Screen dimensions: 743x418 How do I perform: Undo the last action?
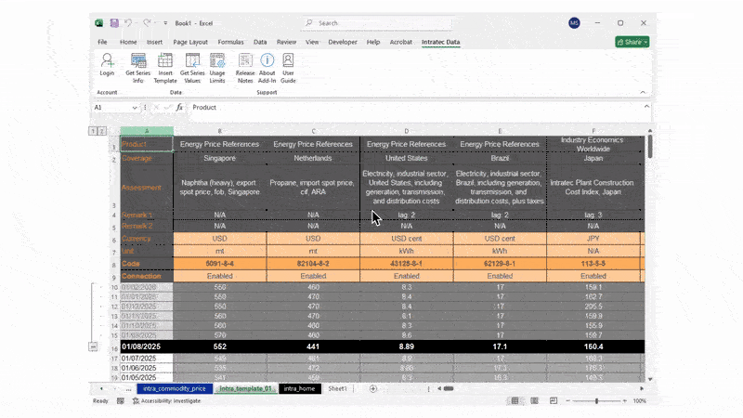[x=128, y=22]
